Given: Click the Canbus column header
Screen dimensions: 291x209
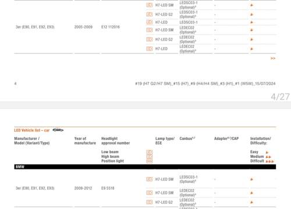Looking at the screenshot, I should tap(187, 139).
